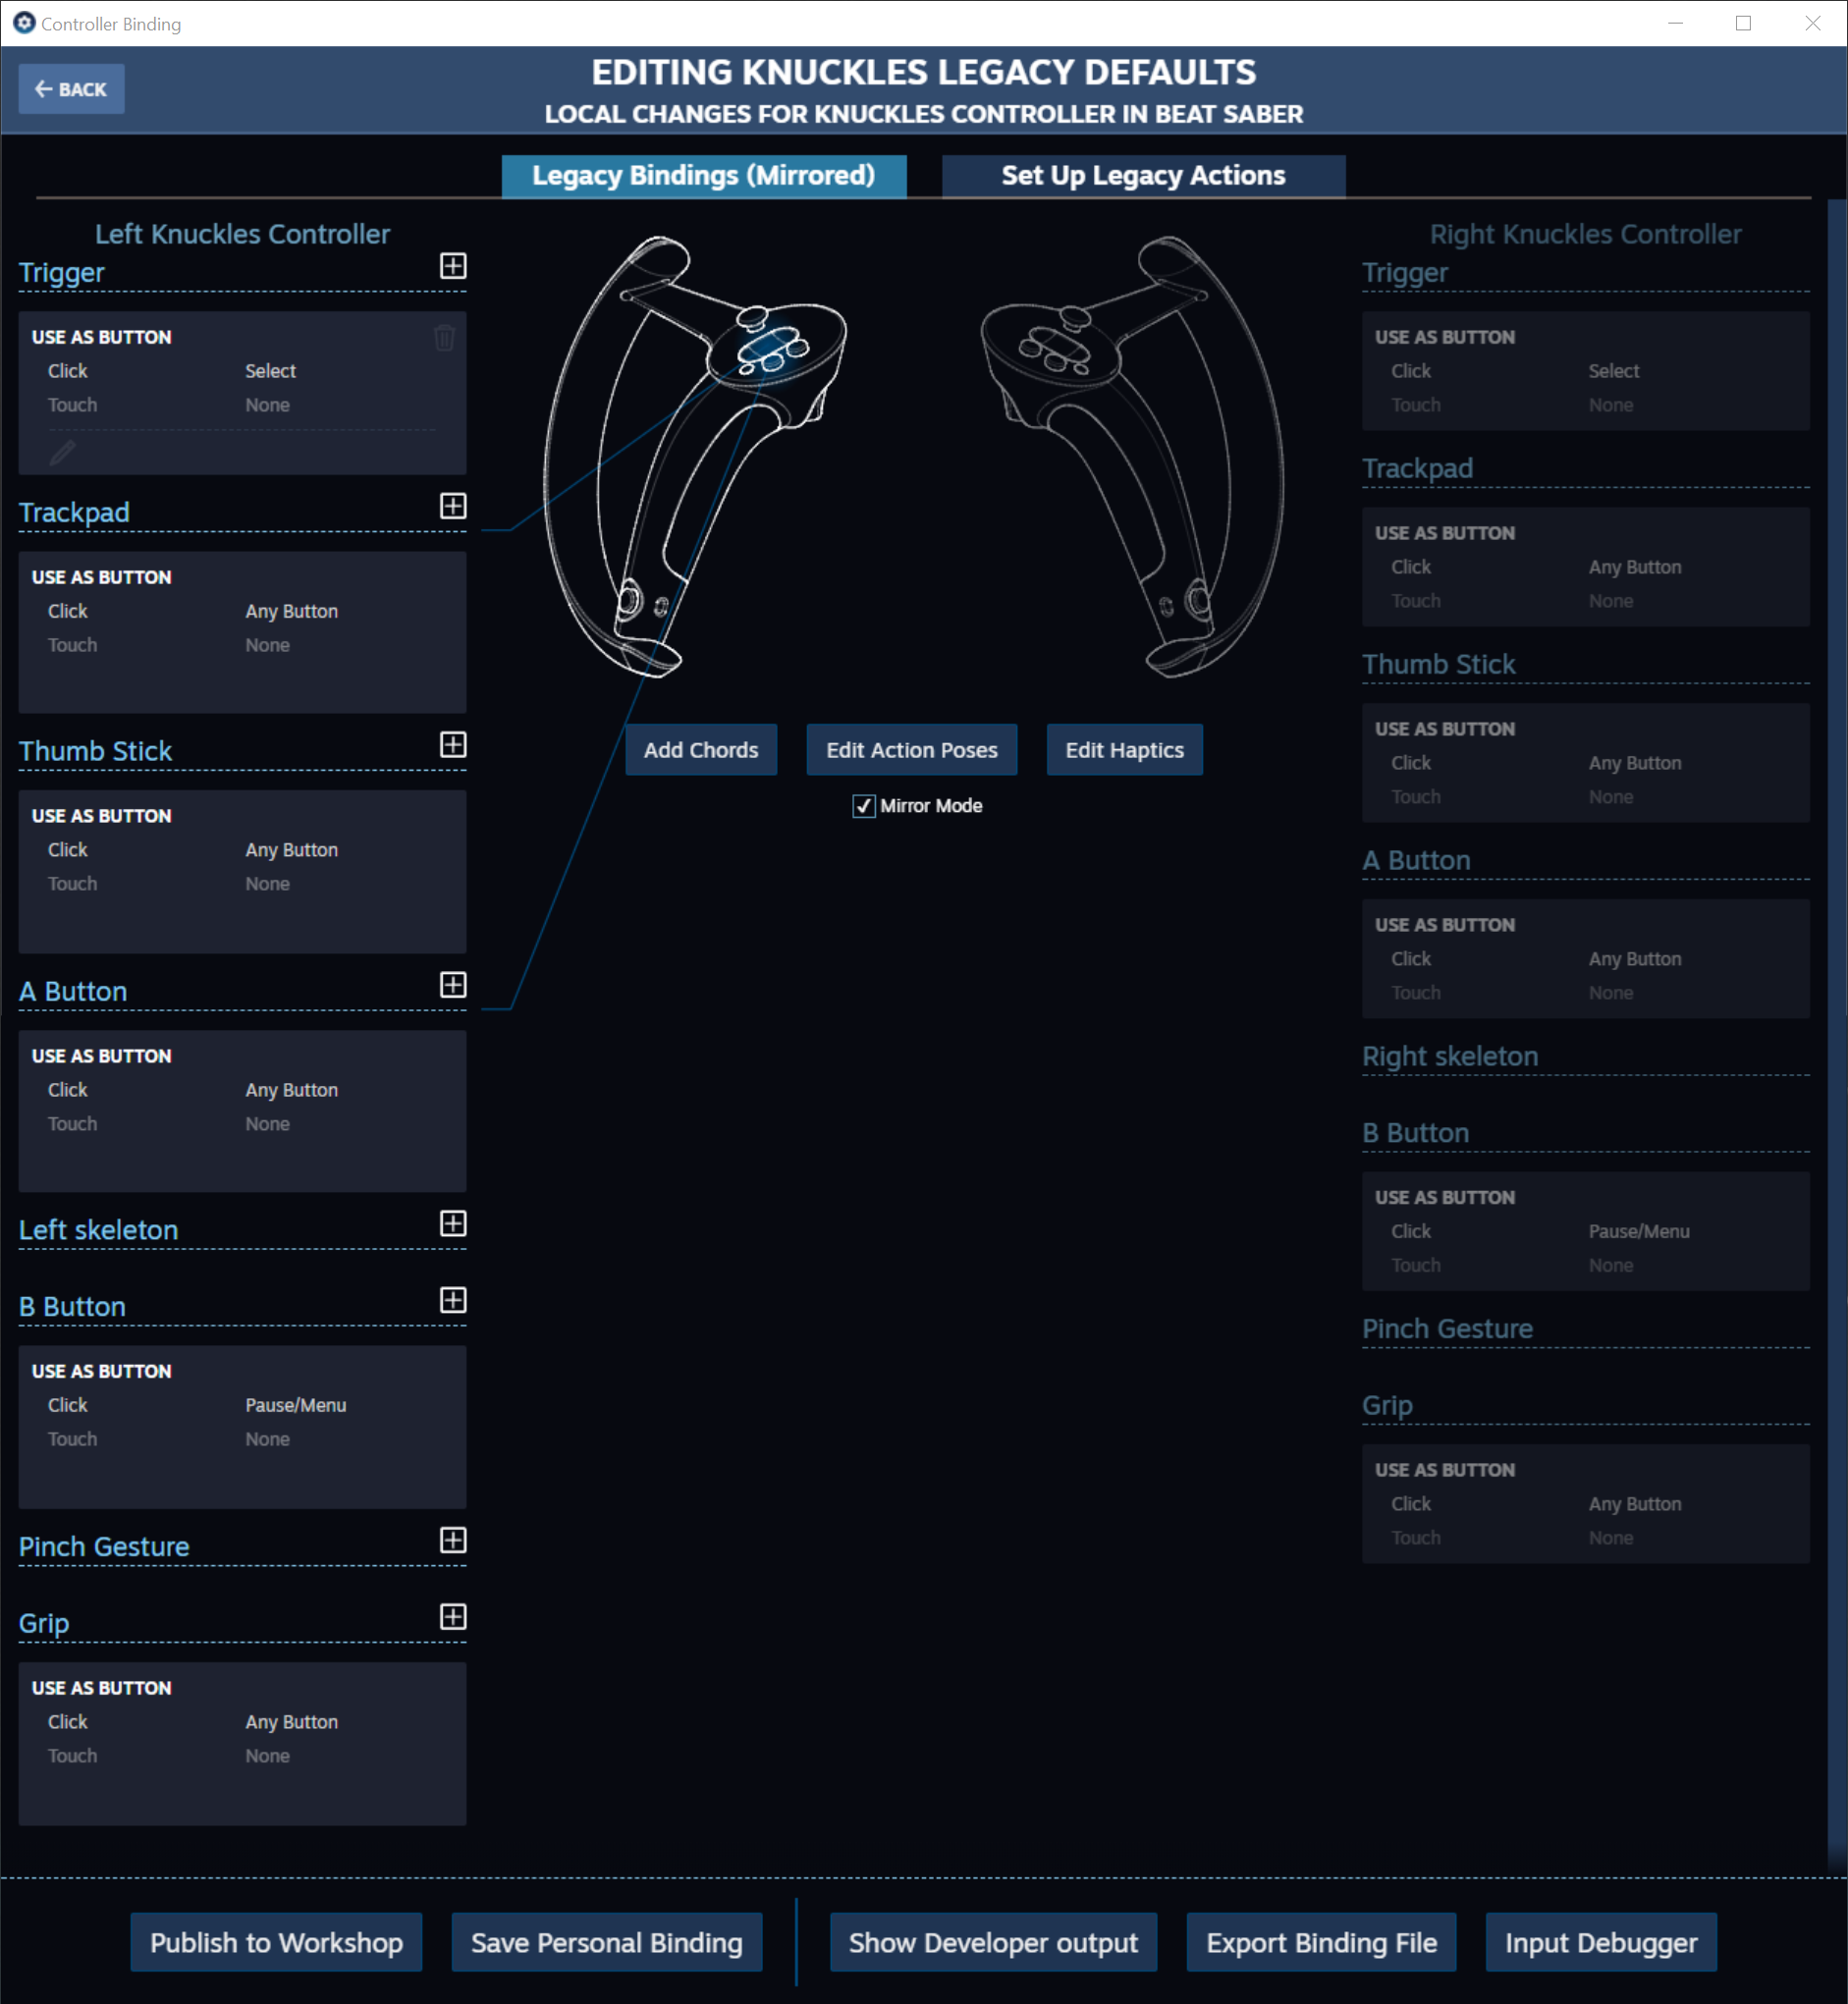
Task: Select left Trackpad Touch 'None' value
Action: (x=268, y=645)
